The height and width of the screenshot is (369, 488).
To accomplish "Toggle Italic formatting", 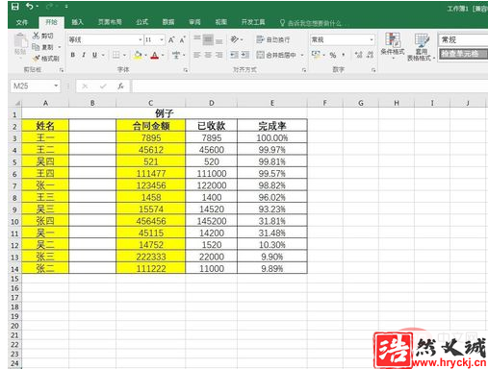I will pos(84,55).
